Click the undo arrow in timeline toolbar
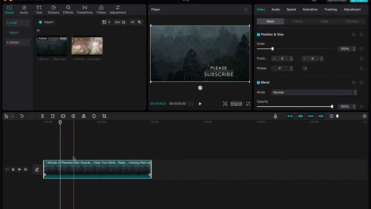This screenshot has width=371, height=209. (22, 116)
